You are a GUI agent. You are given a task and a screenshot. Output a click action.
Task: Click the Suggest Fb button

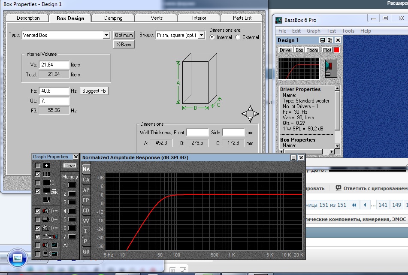[94, 91]
